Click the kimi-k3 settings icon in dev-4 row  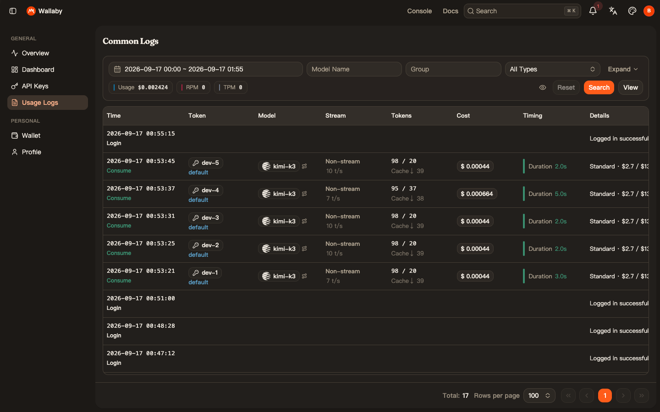[304, 194]
